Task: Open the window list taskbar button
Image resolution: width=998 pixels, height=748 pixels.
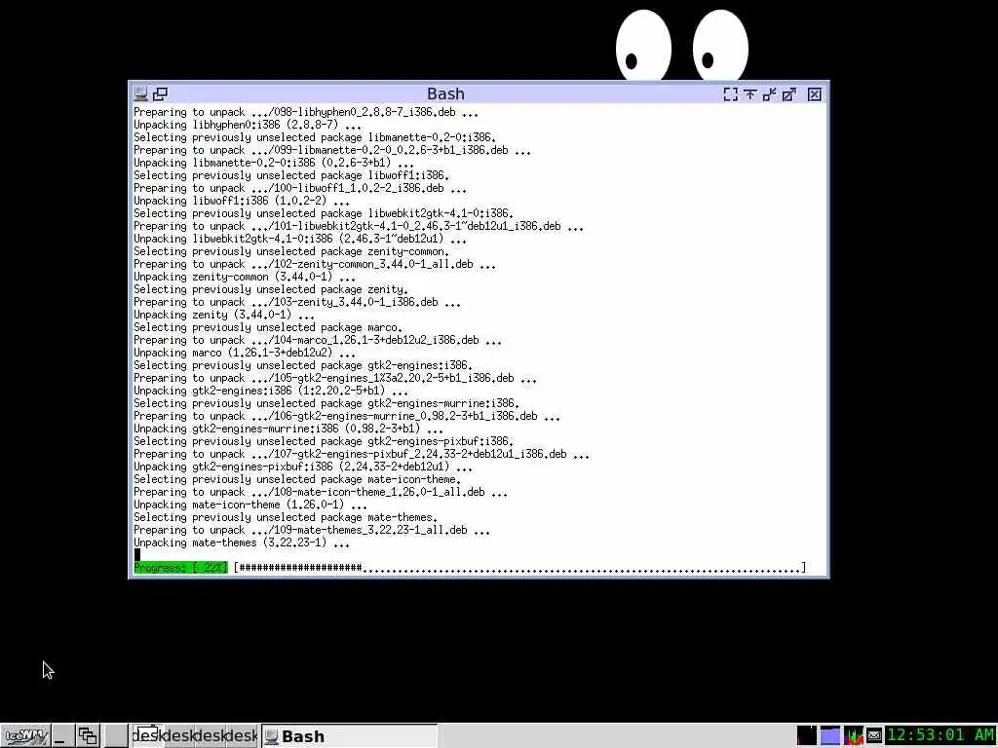Action: (x=88, y=736)
